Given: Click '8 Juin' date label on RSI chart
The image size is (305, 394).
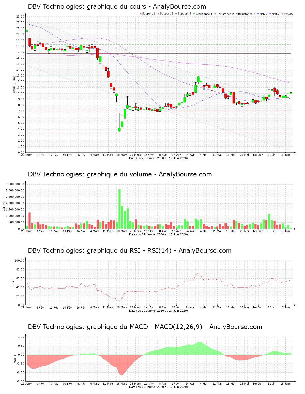Looking at the screenshot, I should (x=271, y=307).
